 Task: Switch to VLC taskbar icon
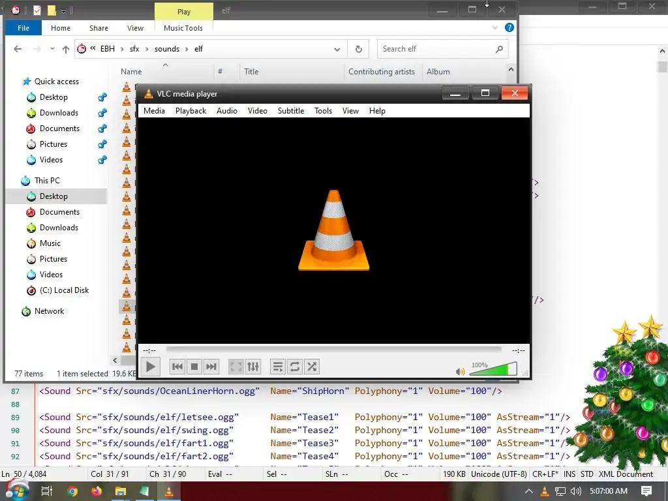coord(169,491)
